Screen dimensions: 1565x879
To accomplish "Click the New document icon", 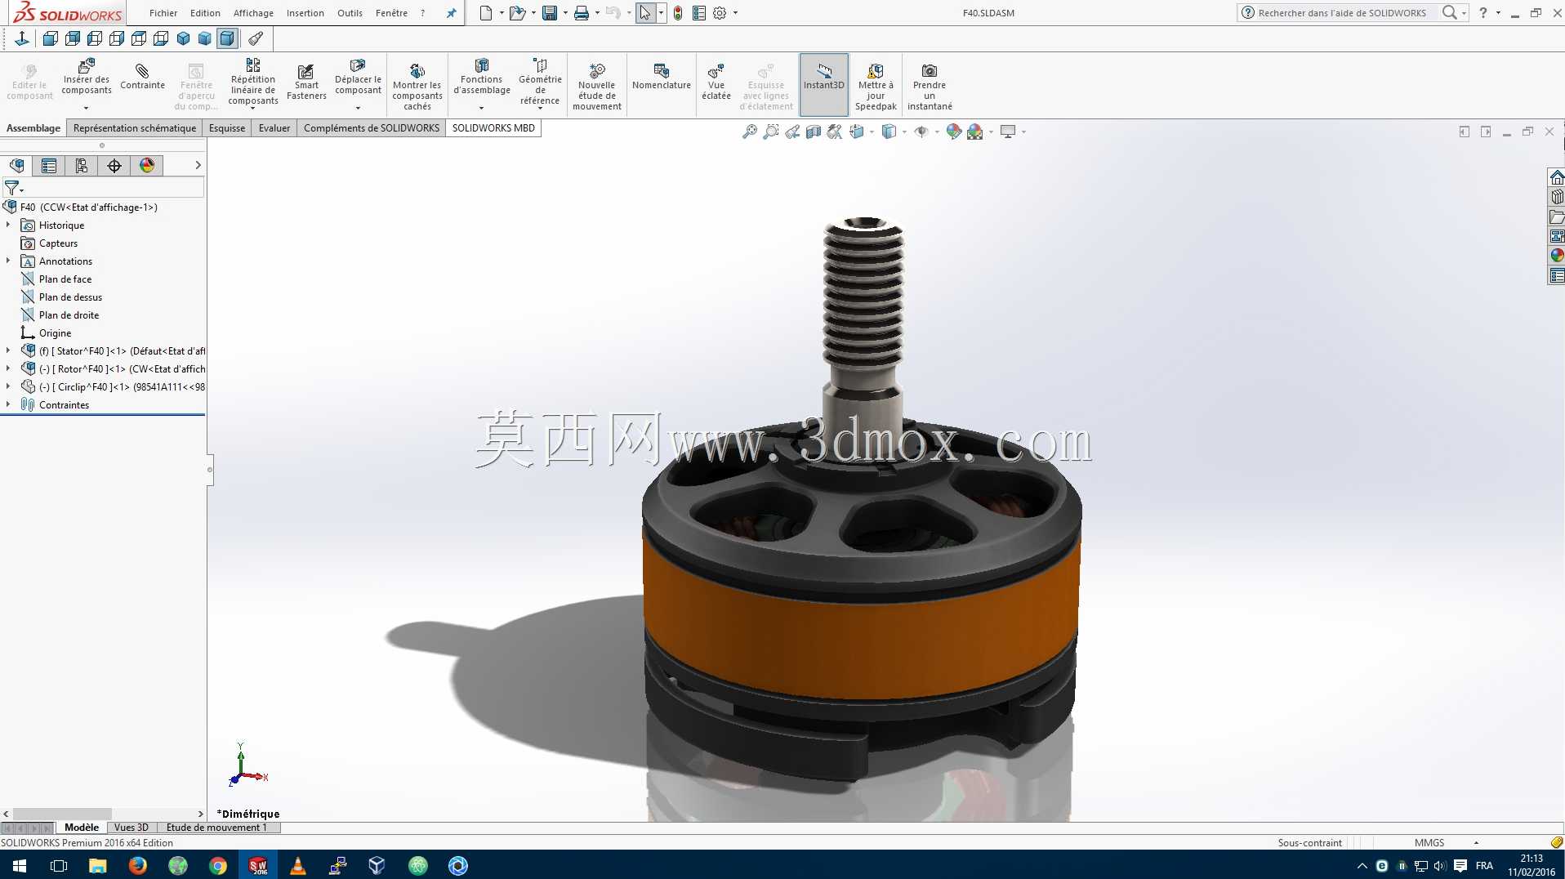I will click(486, 13).
